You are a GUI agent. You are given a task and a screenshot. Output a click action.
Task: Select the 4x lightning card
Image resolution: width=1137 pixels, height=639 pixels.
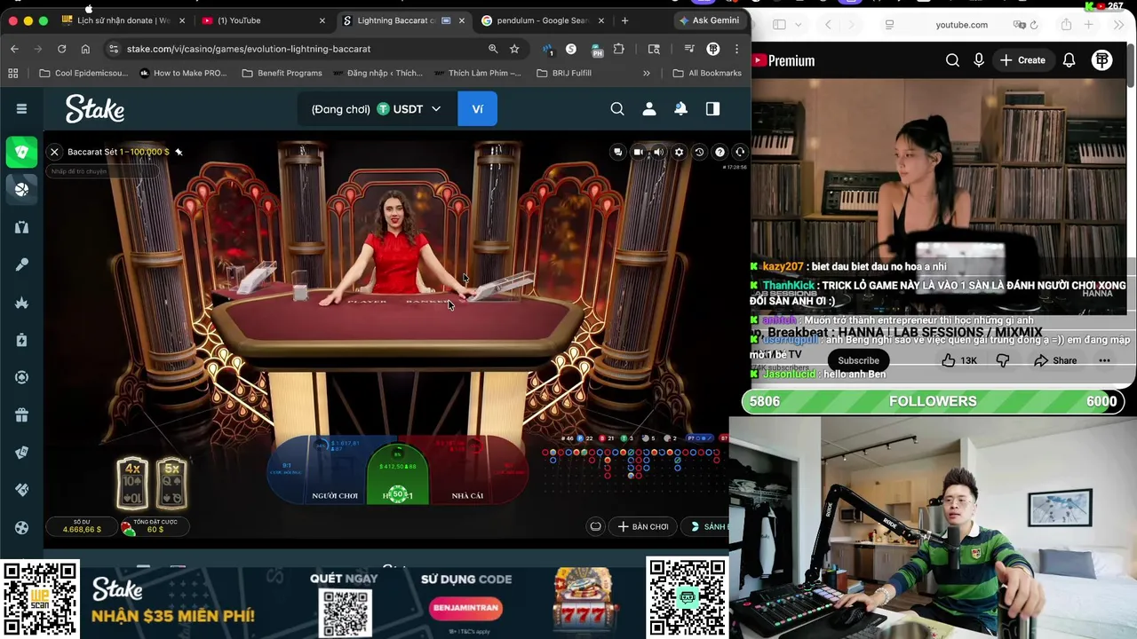133,483
